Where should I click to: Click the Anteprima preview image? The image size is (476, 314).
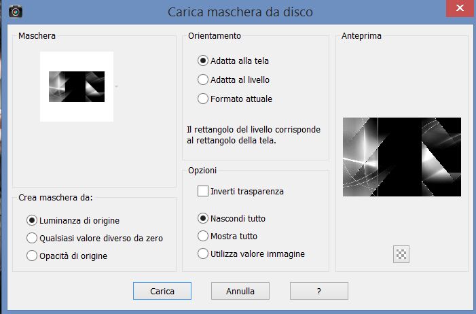402,157
